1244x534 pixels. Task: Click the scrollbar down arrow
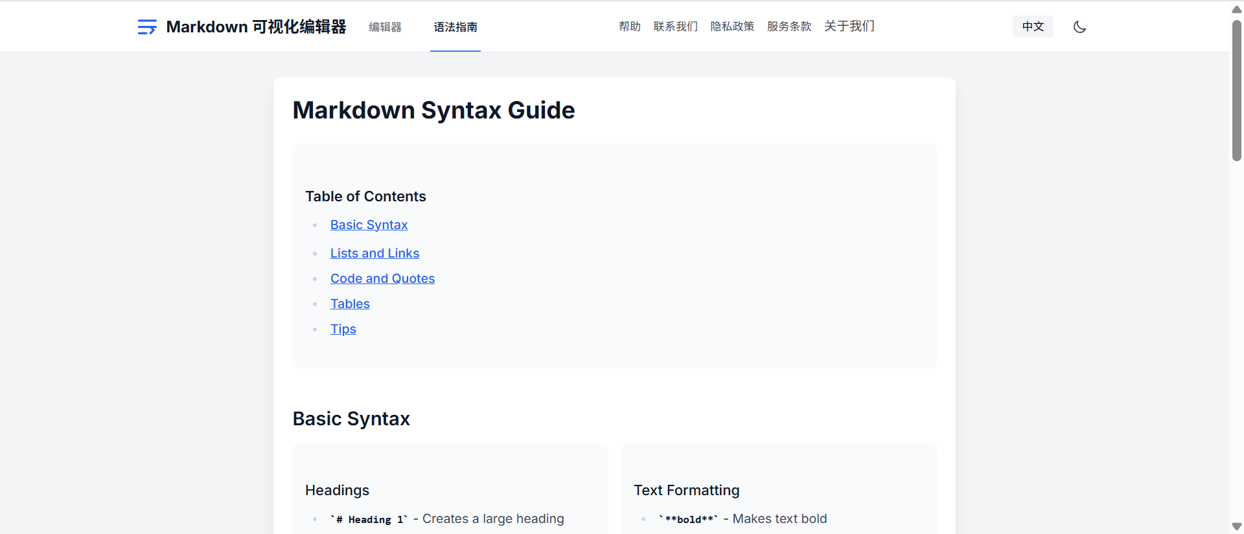coord(1236,526)
